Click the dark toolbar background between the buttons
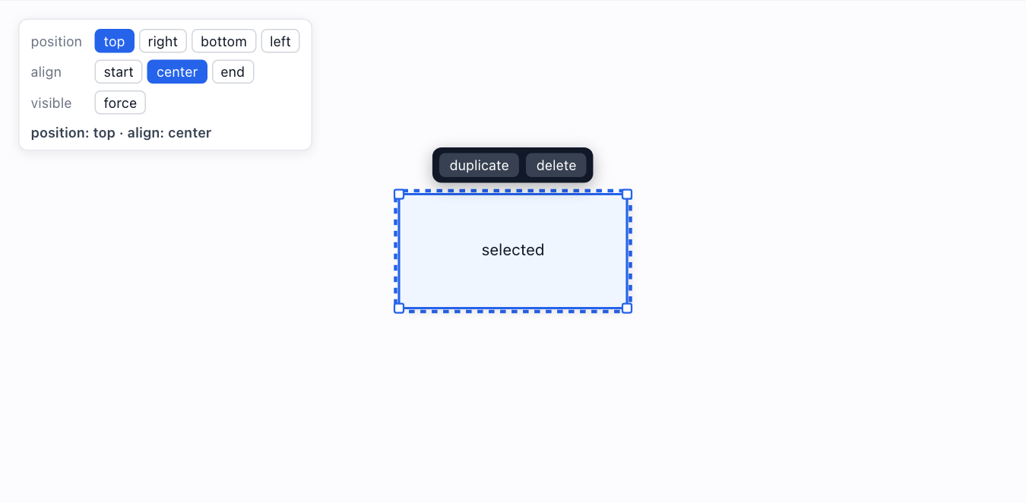The height and width of the screenshot is (503, 1026). tap(522, 165)
